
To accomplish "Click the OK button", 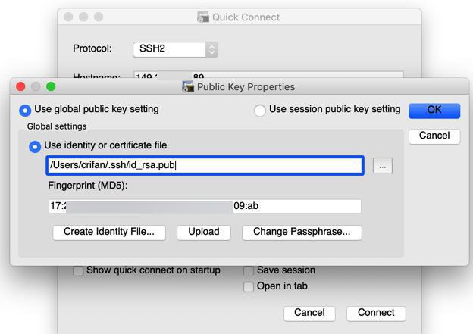I will tap(434, 110).
